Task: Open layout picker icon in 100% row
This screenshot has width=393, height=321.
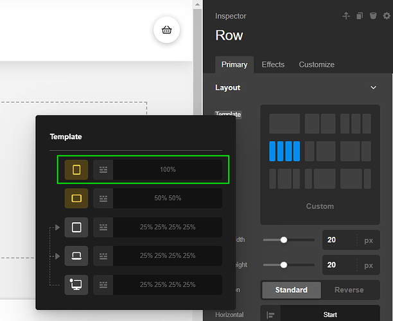Action: click(103, 169)
